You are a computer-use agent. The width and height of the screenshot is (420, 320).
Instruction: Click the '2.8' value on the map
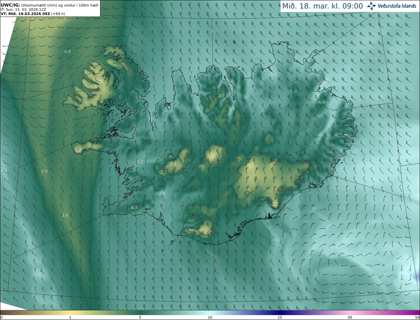(x=173, y=164)
